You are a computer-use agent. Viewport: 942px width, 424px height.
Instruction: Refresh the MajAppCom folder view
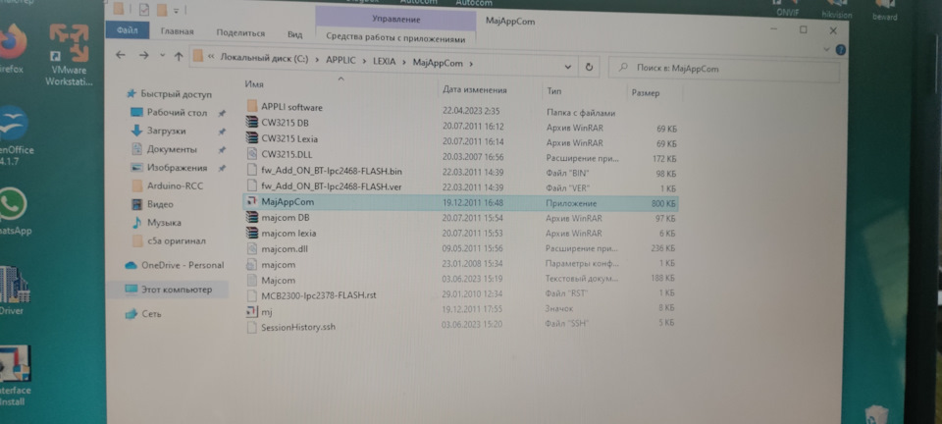[589, 67]
